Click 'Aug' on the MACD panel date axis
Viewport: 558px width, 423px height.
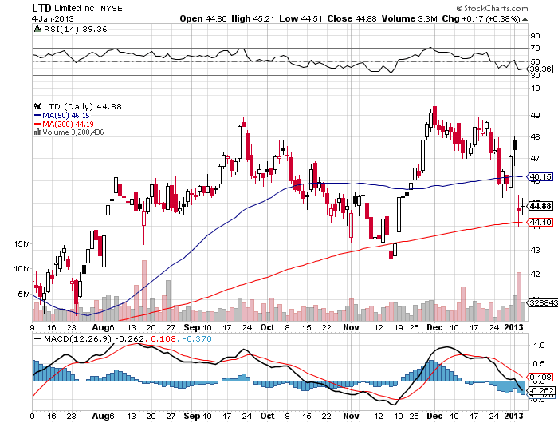click(100, 416)
